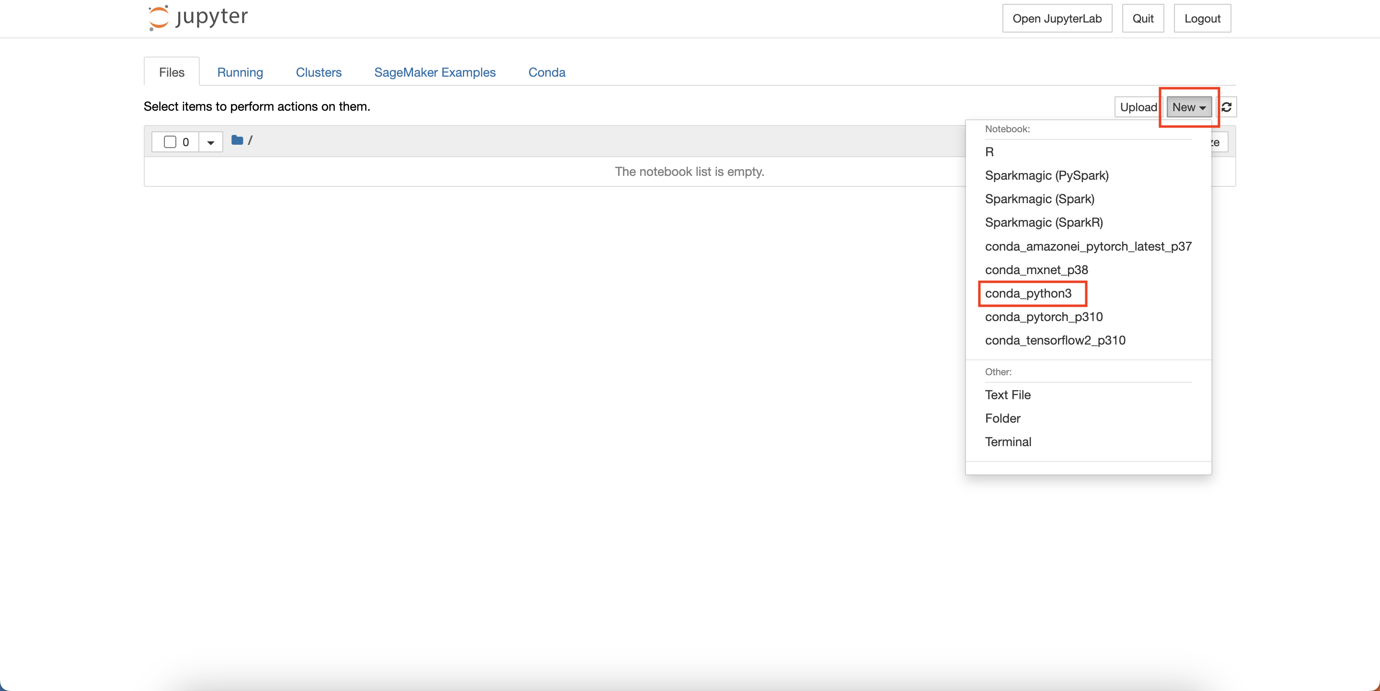Click the Upload button
This screenshot has width=1380, height=691.
[1138, 107]
